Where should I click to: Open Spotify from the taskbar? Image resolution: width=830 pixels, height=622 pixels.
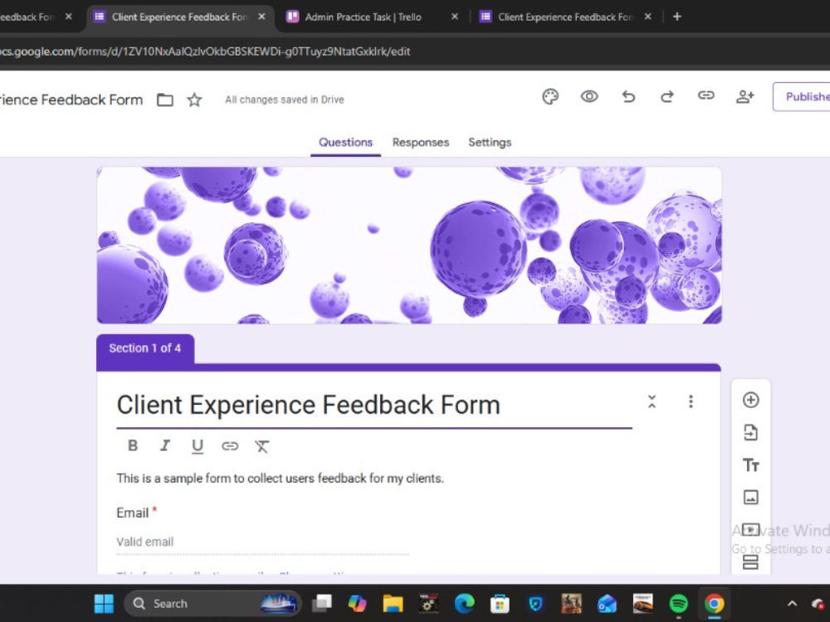point(678,604)
